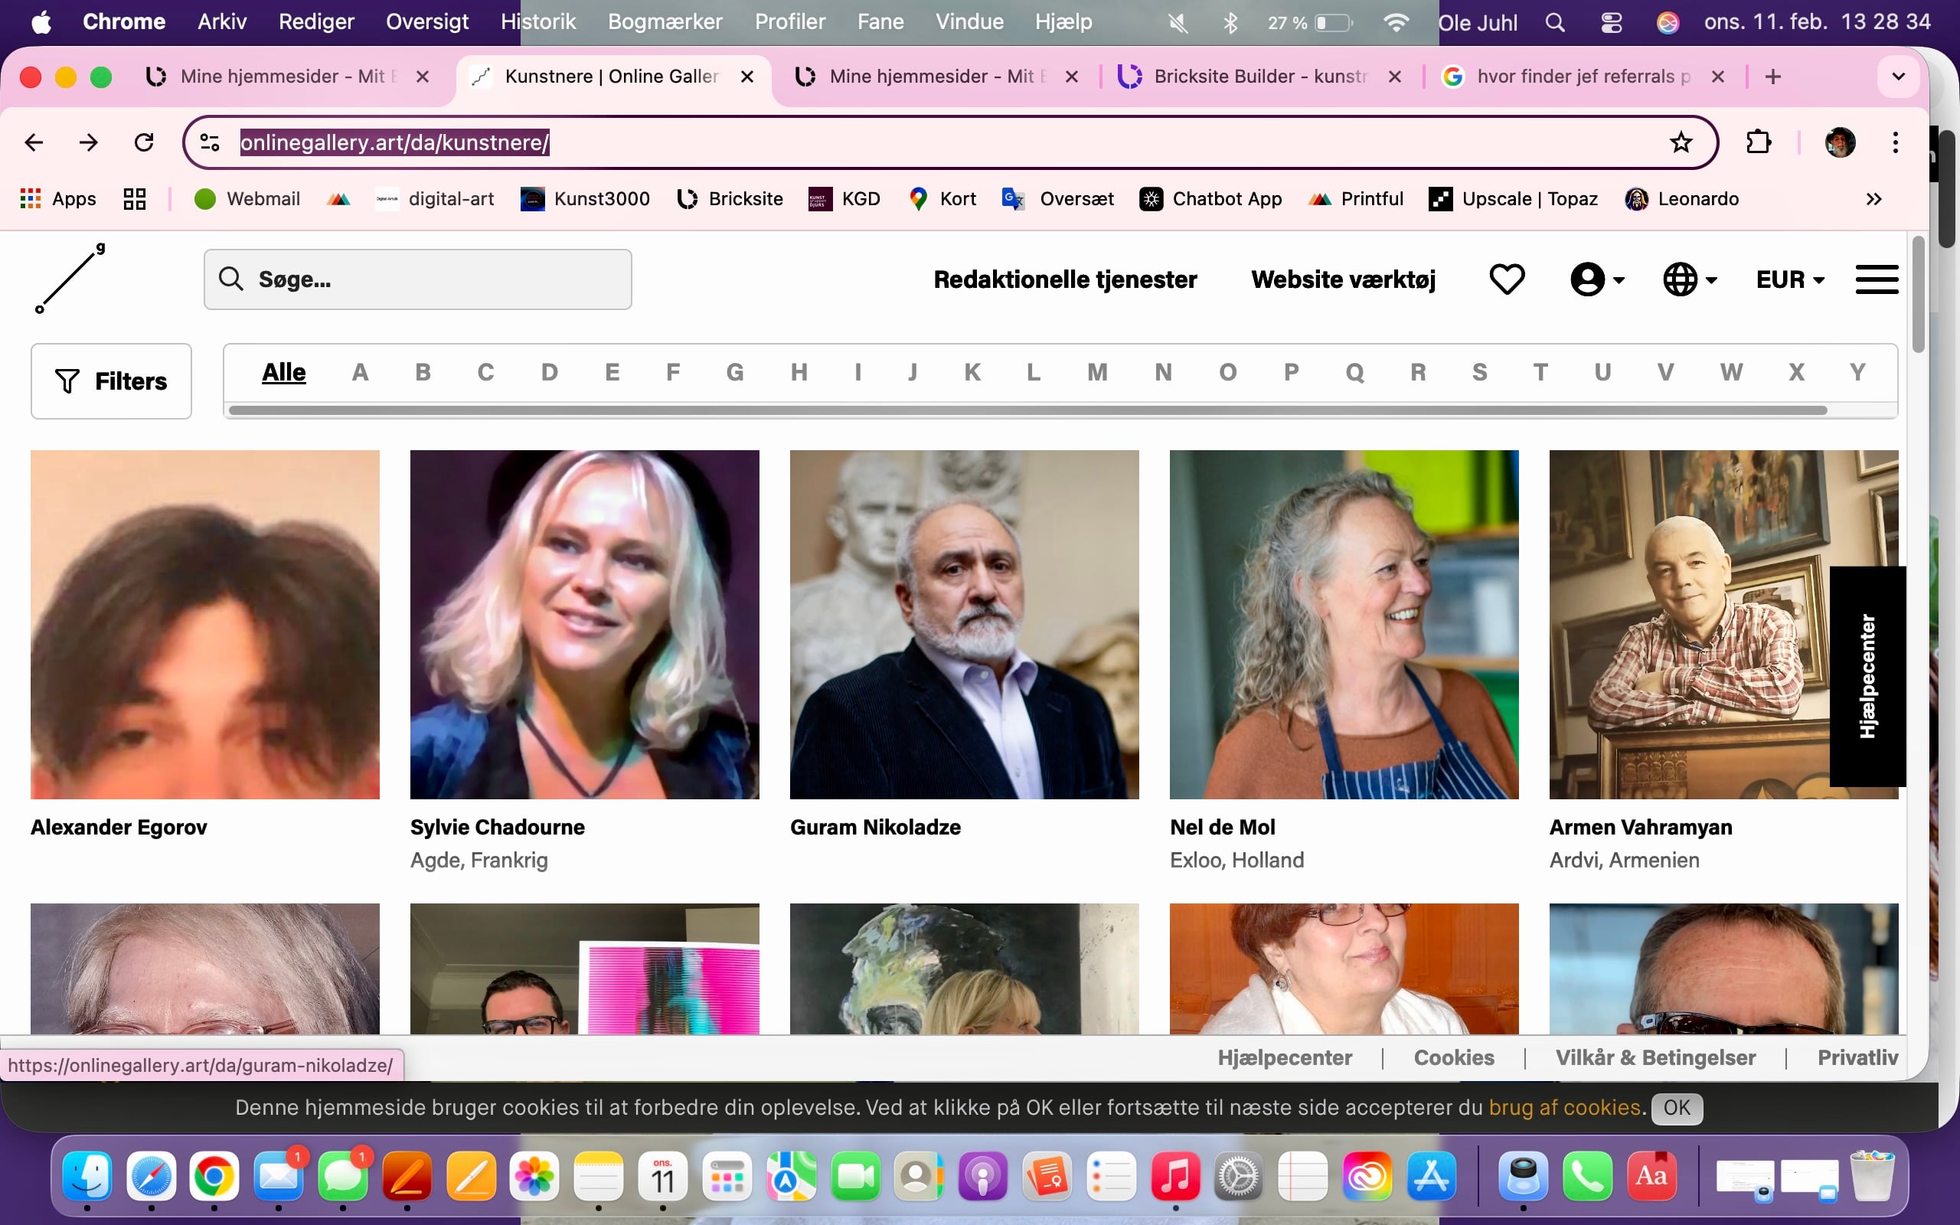Click the site information icon in address bar
1960x1225 pixels.
point(210,142)
